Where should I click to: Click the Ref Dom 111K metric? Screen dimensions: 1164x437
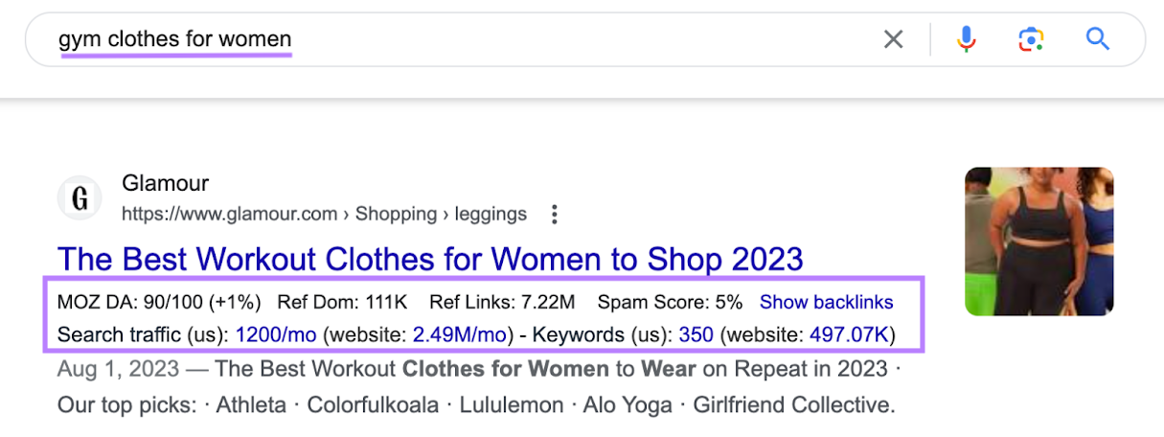(342, 303)
